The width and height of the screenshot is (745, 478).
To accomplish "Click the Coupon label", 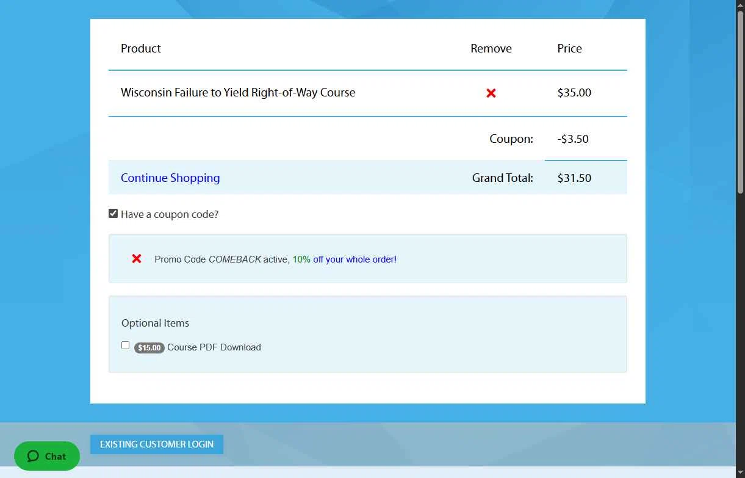I will point(511,139).
